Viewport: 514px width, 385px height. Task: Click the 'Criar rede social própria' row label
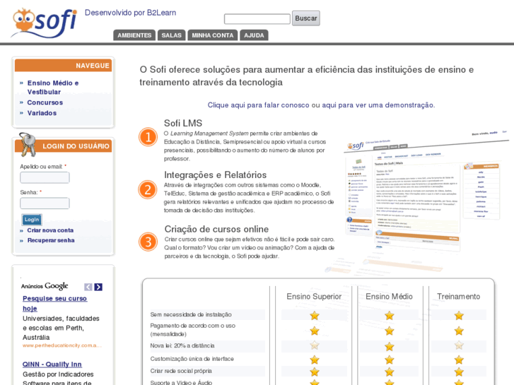181,371
